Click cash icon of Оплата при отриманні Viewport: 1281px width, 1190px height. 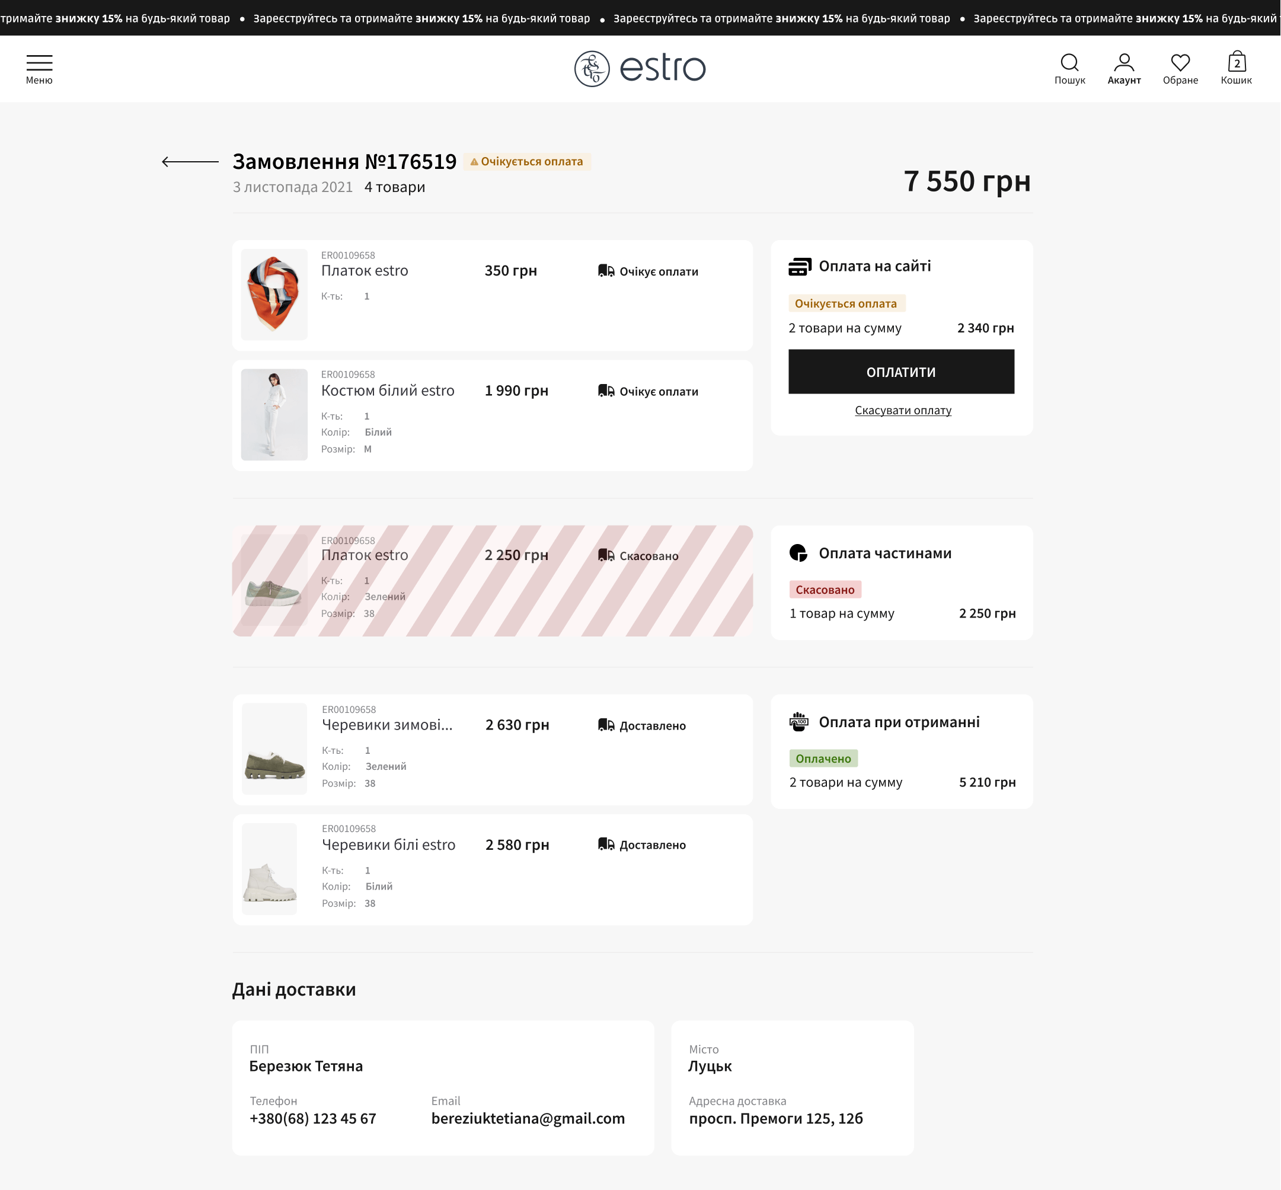point(798,722)
